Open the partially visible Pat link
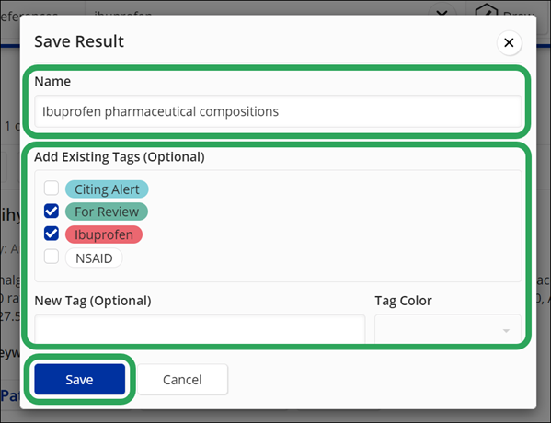 pos(10,396)
